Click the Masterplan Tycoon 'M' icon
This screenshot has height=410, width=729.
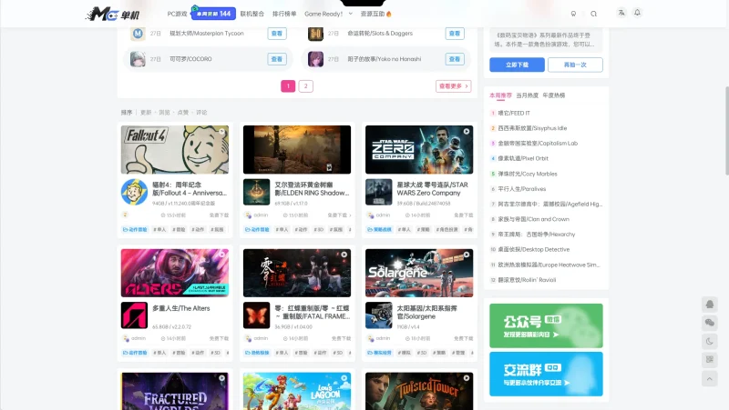click(x=138, y=34)
